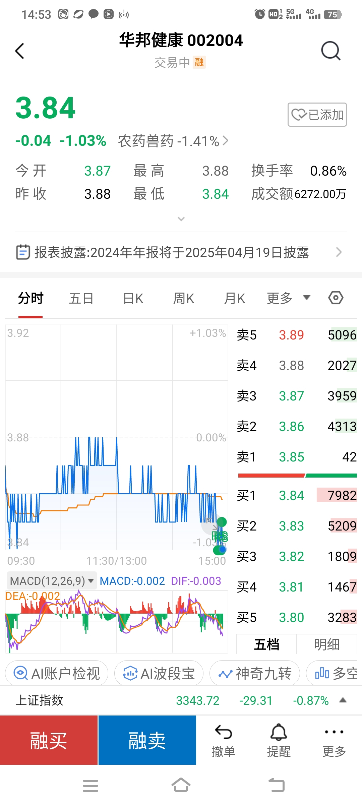Image resolution: width=362 pixels, height=807 pixels.
Task: Go to Android home screen
Action: click(x=181, y=785)
